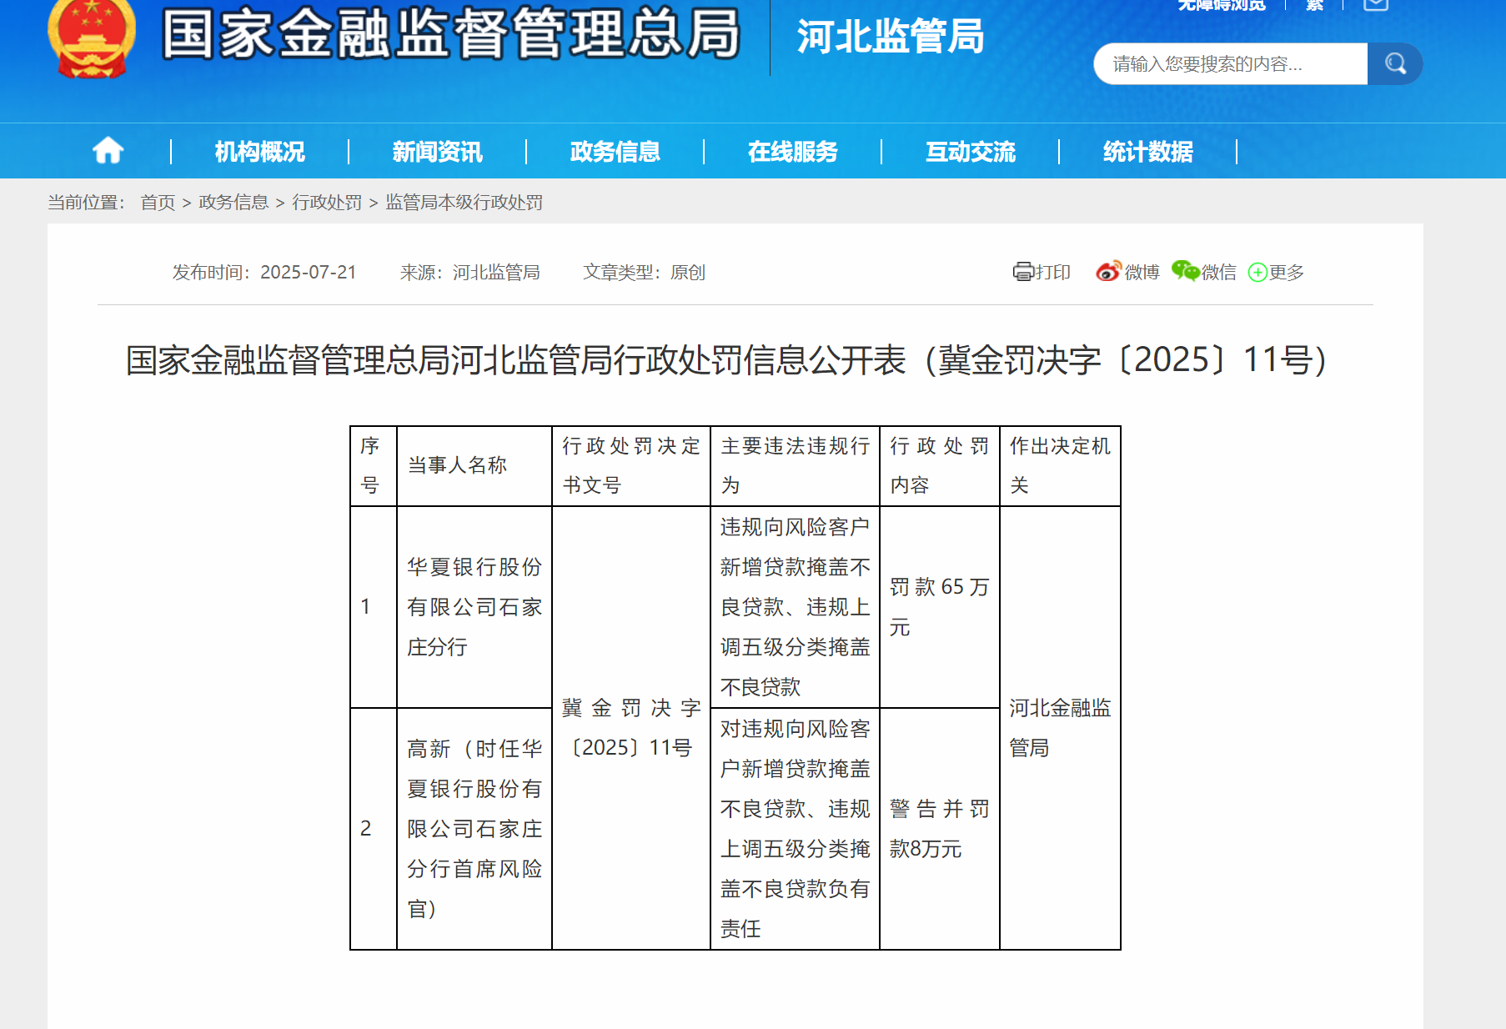Click the 当前位置 breadcrumb label
The height and width of the screenshot is (1029, 1506).
coord(86,203)
